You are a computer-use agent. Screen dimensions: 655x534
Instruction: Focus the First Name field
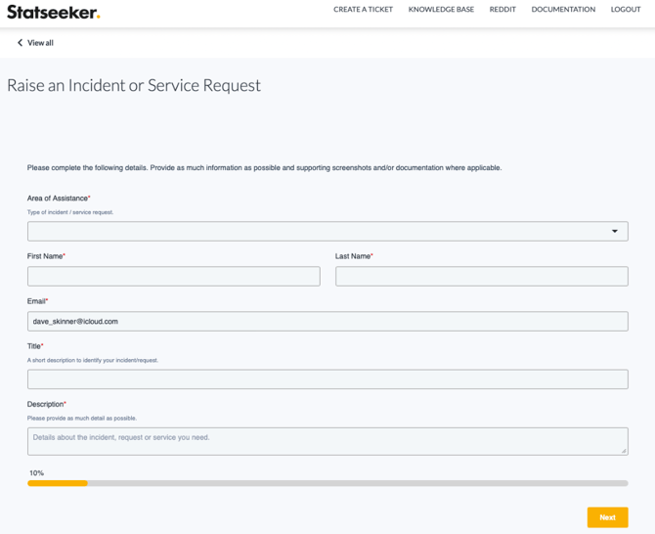[x=174, y=277]
